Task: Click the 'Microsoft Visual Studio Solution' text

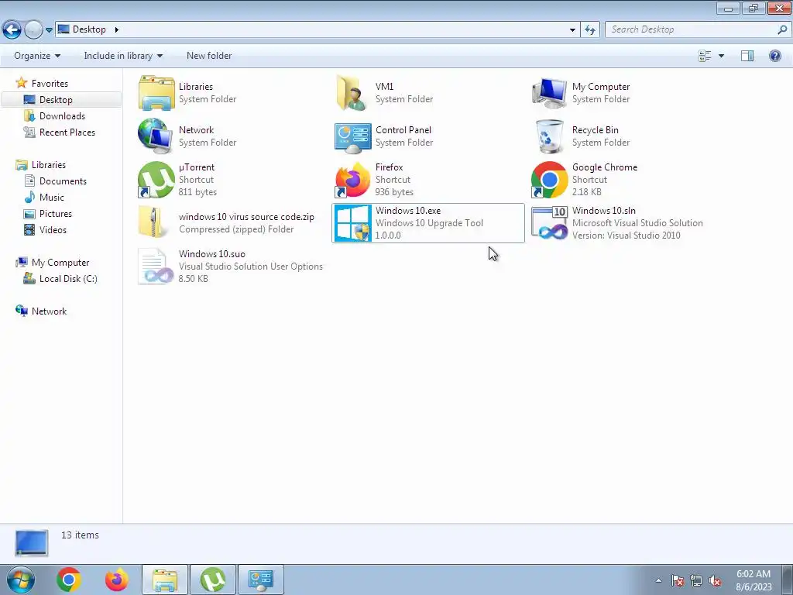Action: click(x=637, y=223)
